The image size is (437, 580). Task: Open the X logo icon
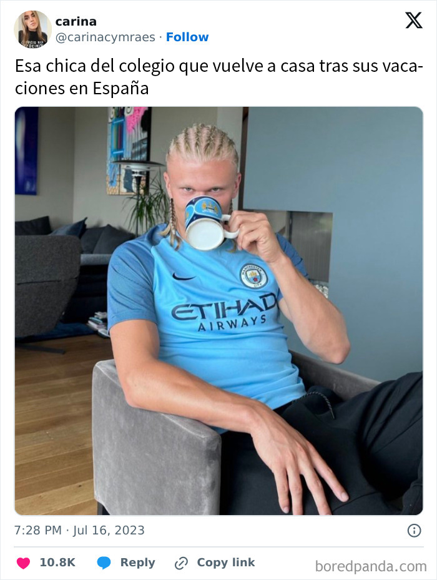(414, 21)
